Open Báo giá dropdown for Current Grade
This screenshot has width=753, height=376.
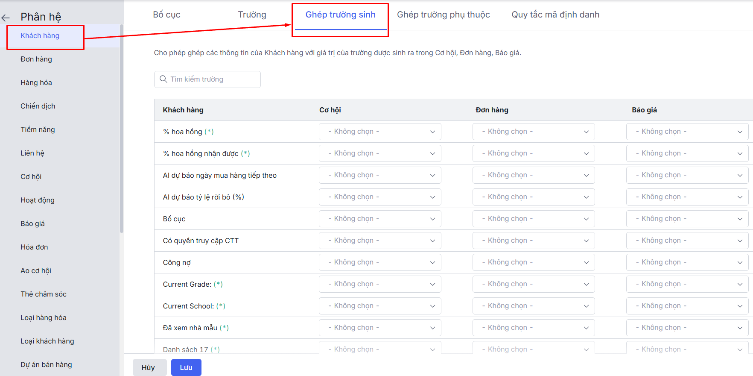click(x=687, y=284)
